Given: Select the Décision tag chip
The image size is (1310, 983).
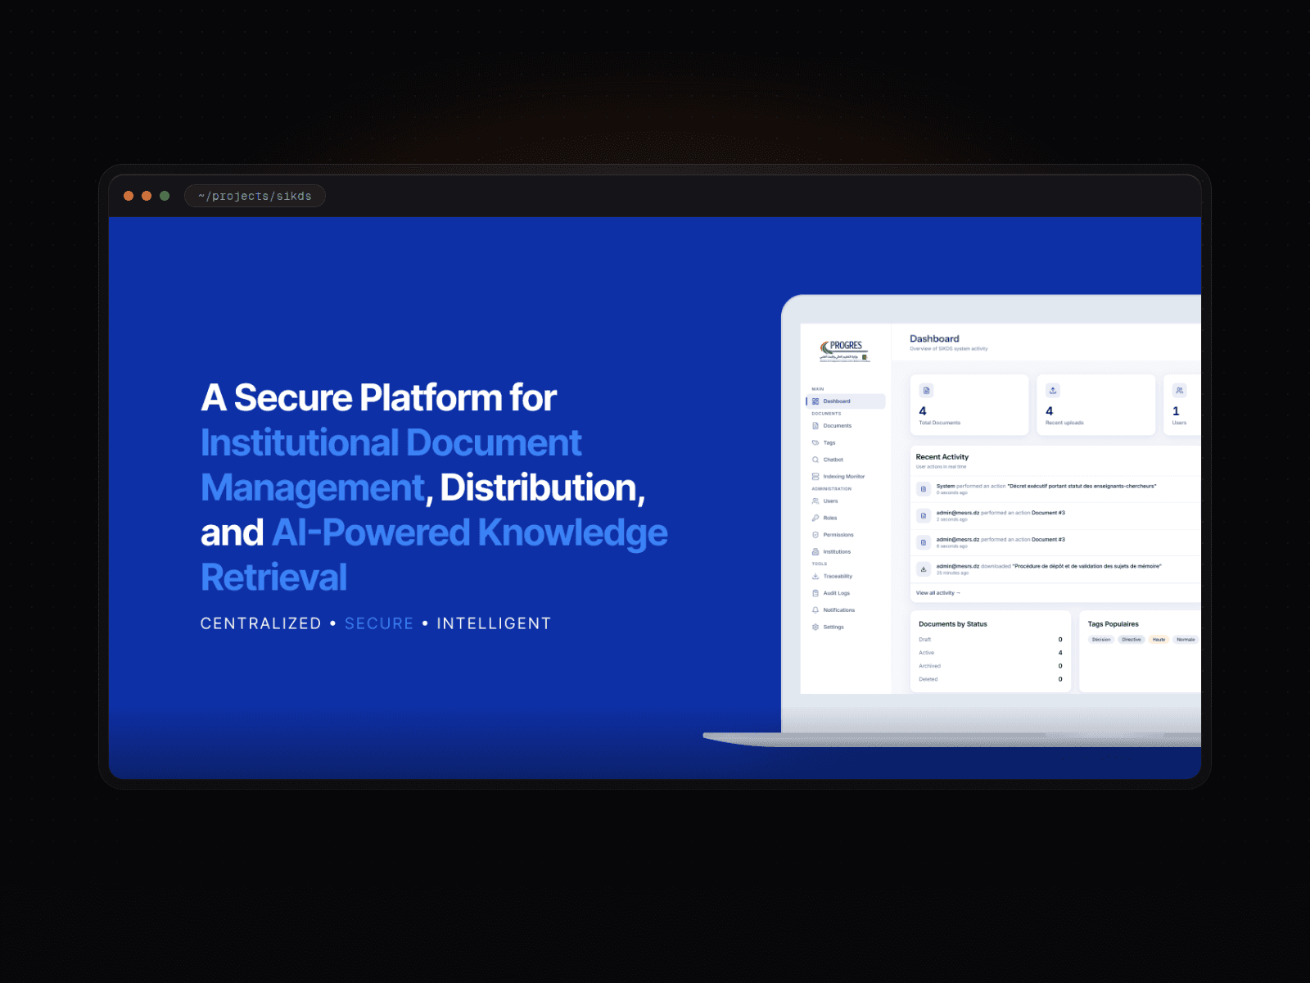Looking at the screenshot, I should tap(1101, 640).
